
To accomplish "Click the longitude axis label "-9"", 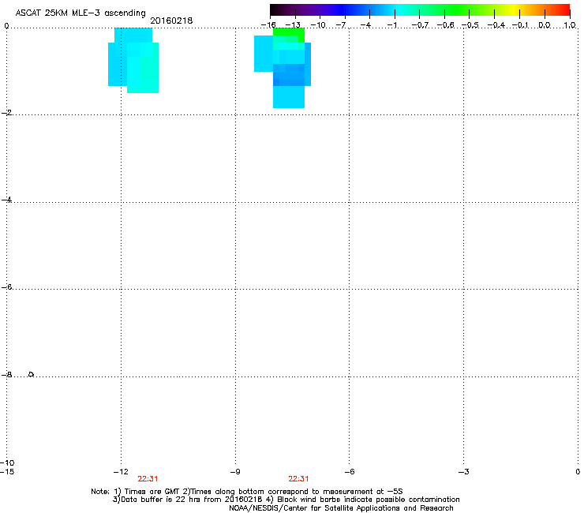I will [x=235, y=472].
